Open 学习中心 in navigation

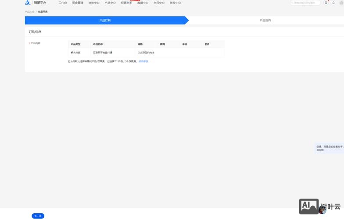[159, 3]
